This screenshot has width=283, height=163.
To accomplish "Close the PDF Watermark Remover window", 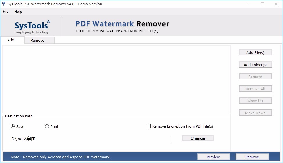I will pyautogui.click(x=276, y=4).
